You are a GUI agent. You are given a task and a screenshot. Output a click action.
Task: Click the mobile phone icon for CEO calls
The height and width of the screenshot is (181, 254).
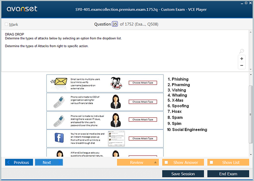(x=58, y=102)
